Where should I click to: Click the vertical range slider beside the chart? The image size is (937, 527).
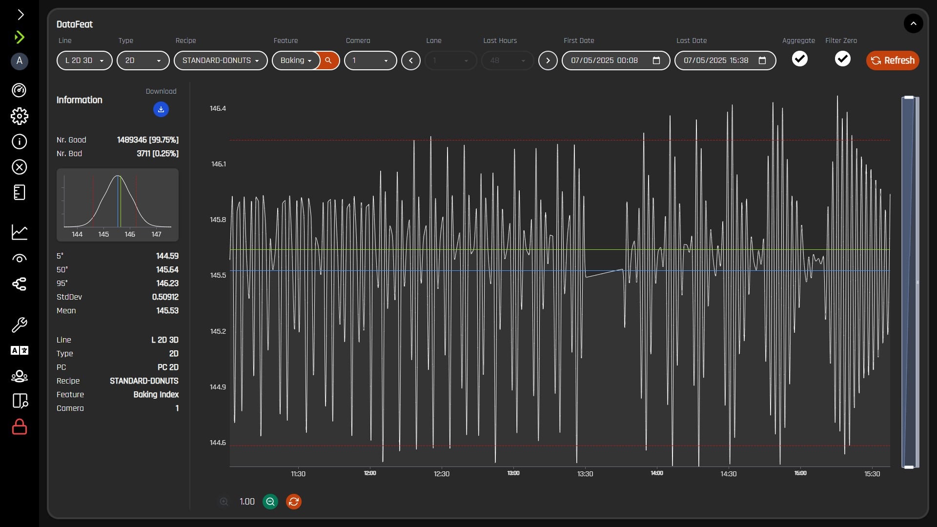pyautogui.click(x=910, y=282)
